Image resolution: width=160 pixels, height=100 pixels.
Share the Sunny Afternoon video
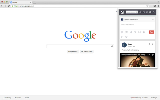point(149,54)
